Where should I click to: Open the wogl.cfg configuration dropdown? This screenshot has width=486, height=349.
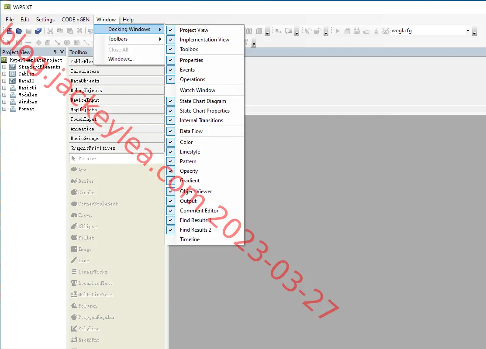[468, 31]
